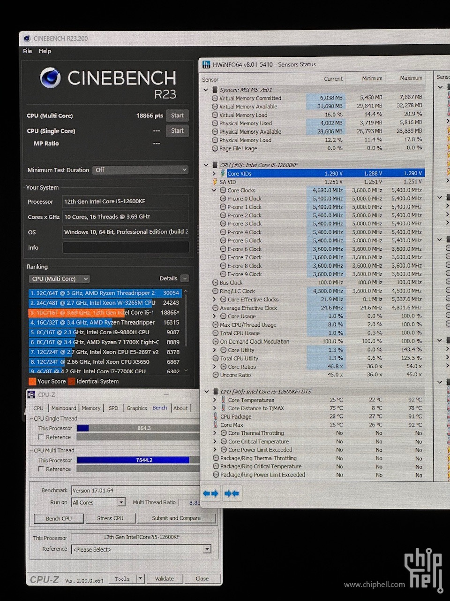Click the Total CPU Usage icon
The height and width of the screenshot is (601, 450).
pos(216,333)
